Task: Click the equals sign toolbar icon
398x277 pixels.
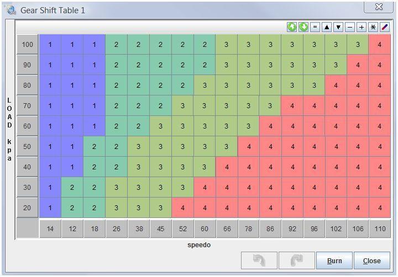Action: (315, 27)
